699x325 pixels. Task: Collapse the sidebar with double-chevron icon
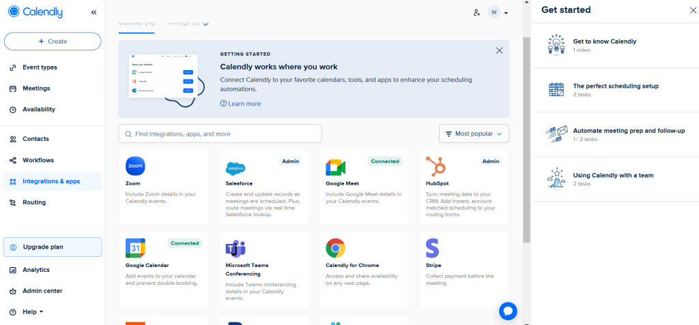coord(94,12)
